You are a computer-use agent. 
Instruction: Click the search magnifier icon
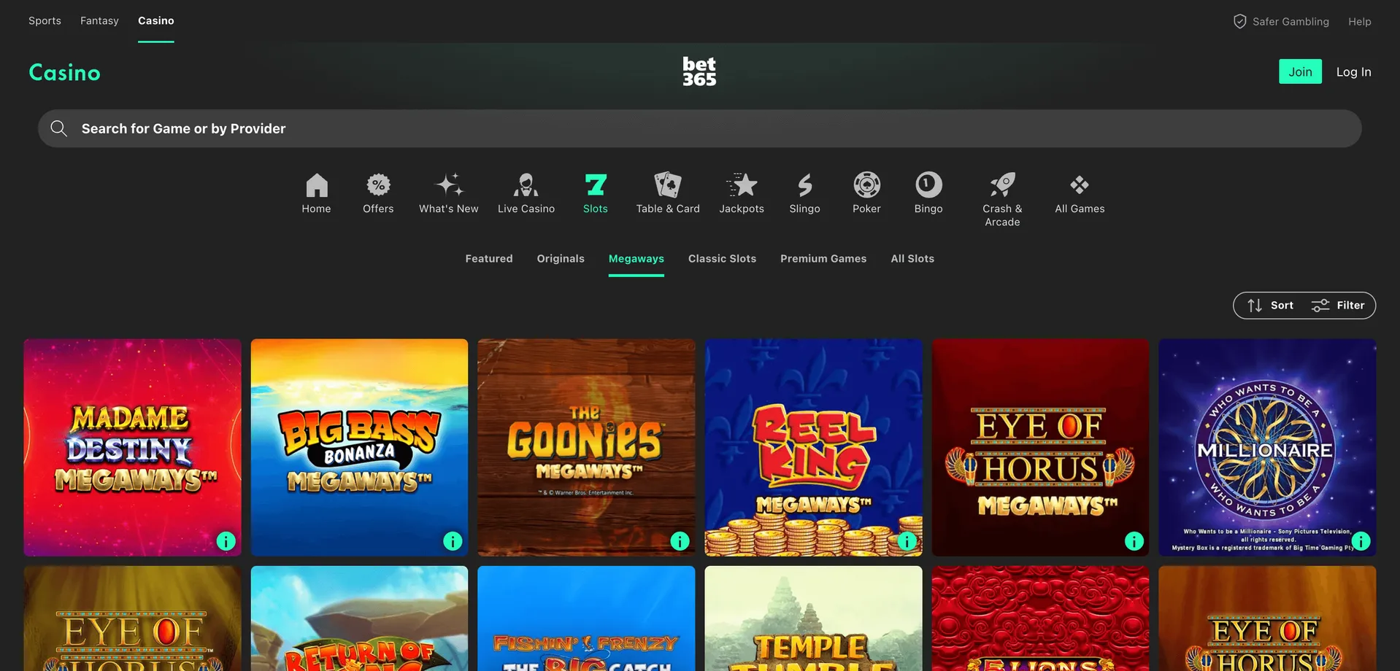[59, 129]
